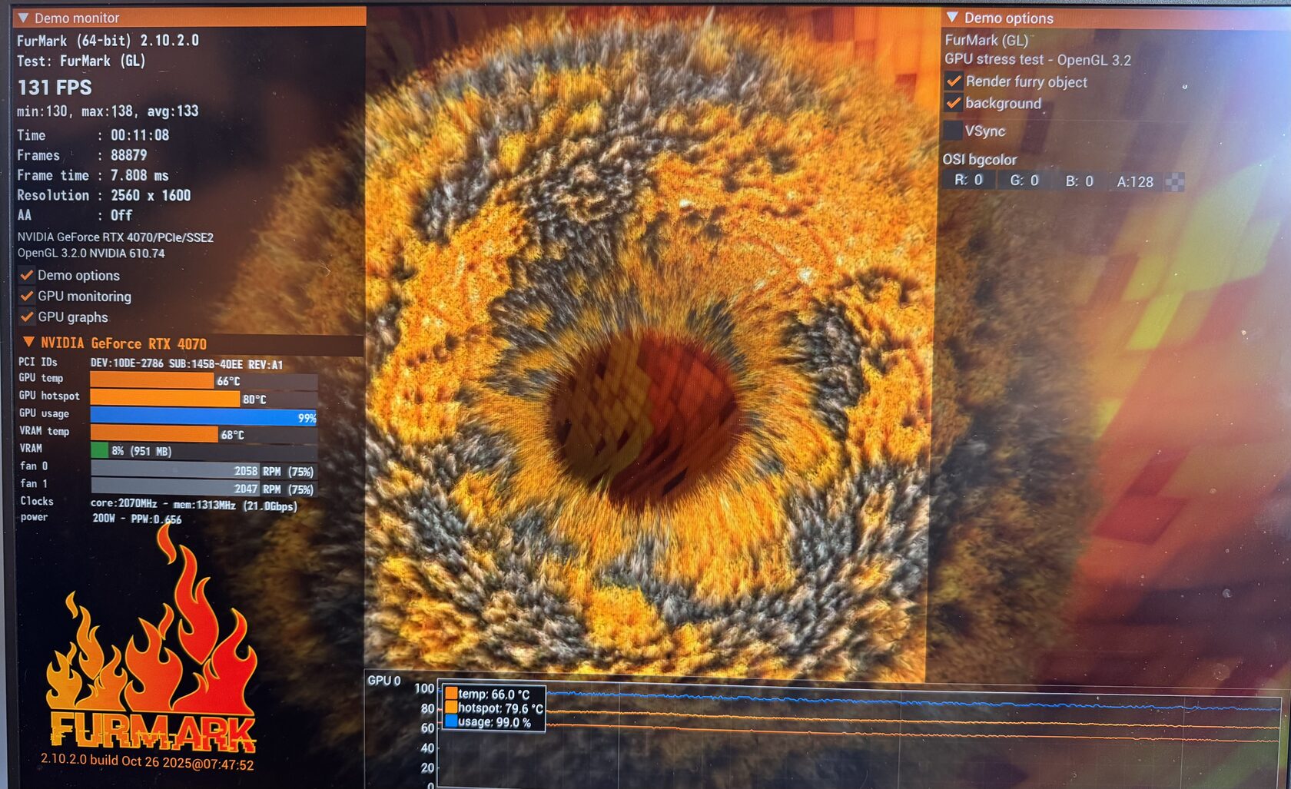
Task: Click the VRAM 8% (951 MB) bar
Action: pyautogui.click(x=204, y=451)
